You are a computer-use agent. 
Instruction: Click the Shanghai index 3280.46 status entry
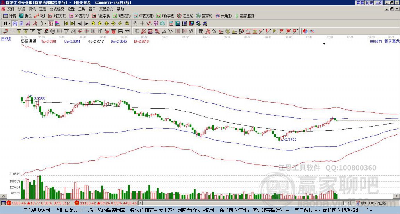click(38, 203)
